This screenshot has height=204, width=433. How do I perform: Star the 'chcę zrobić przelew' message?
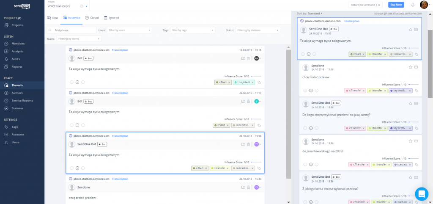(x=410, y=67)
